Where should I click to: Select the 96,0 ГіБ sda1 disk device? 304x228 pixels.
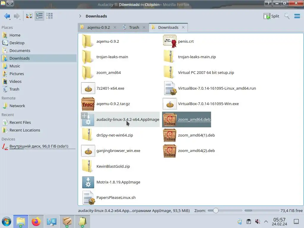click(39, 146)
